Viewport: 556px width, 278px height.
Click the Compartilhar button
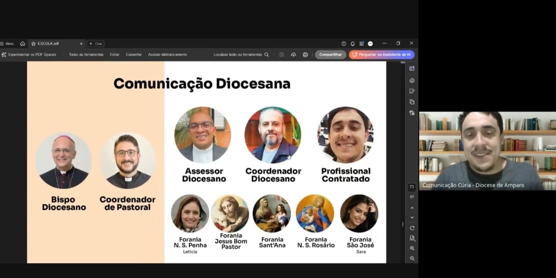330,55
